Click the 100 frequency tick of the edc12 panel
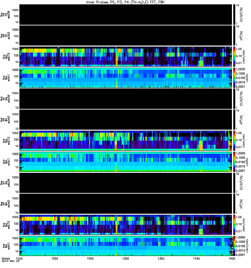 [x=16, y=223]
